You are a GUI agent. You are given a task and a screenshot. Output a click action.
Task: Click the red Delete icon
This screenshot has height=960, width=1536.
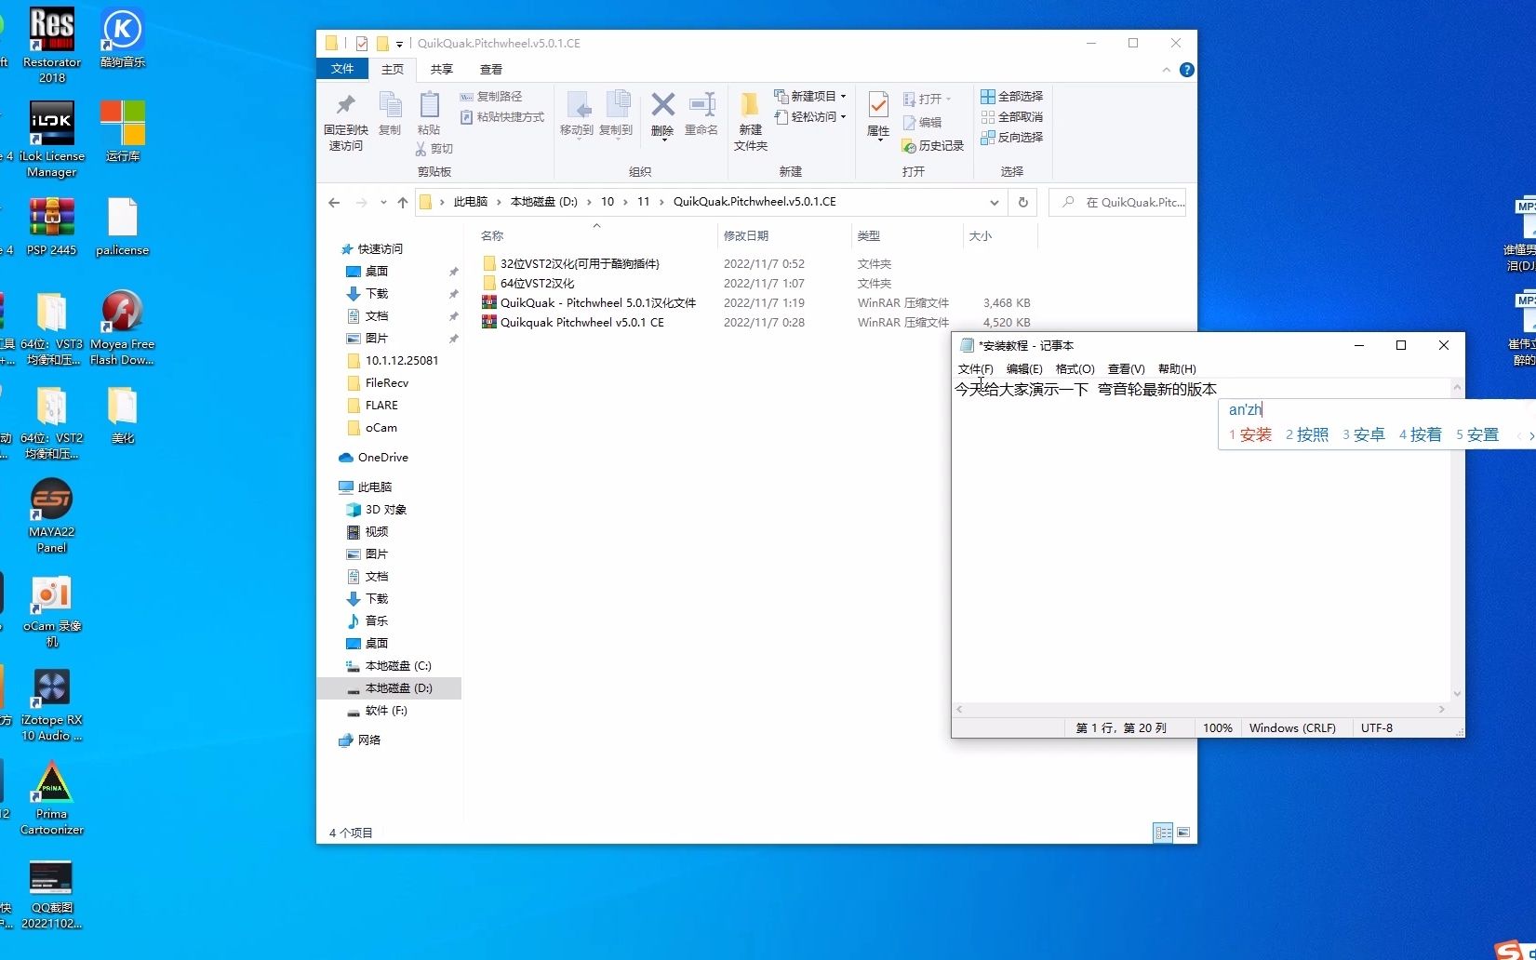point(662,113)
